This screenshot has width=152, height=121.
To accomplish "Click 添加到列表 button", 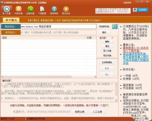I will pos(104,27).
